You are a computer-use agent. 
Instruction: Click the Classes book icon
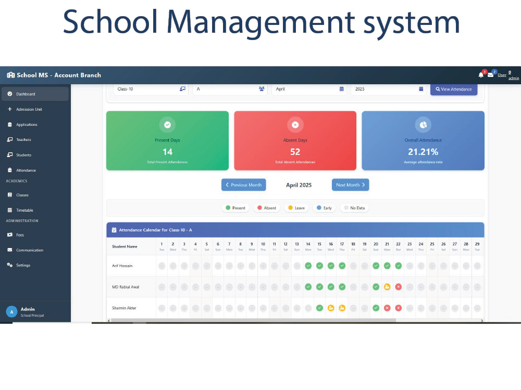[9, 195]
